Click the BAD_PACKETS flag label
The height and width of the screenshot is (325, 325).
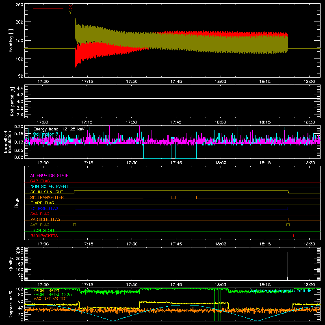pyautogui.click(x=44, y=236)
